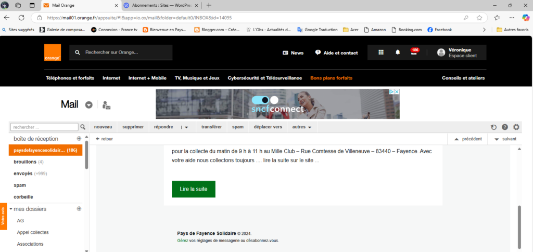Click the magnifier icon beside mail search
The image size is (533, 252).
pos(83,127)
